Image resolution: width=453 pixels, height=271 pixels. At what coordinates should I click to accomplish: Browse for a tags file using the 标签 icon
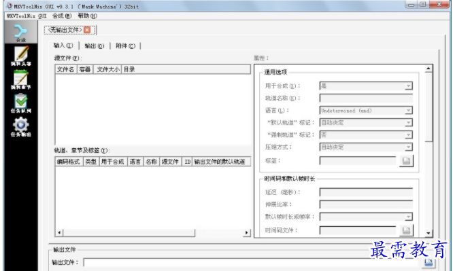click(406, 161)
